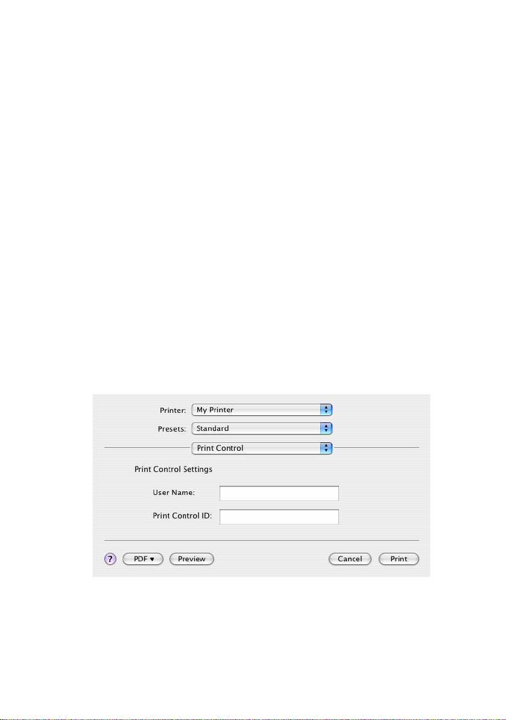Click the blue arrows on the Printer popup
Screen dimensions: 506x720
coord(326,410)
